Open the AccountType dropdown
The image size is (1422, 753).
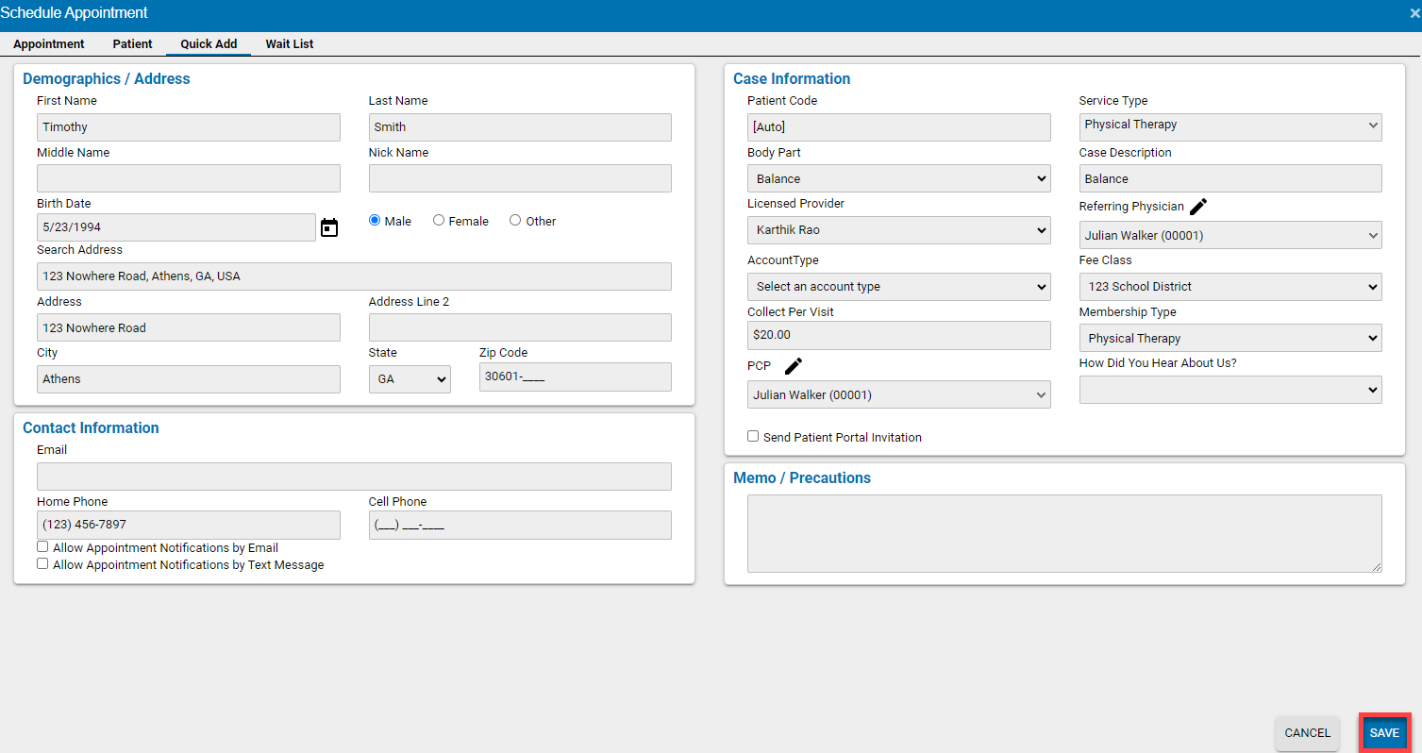[x=898, y=286]
